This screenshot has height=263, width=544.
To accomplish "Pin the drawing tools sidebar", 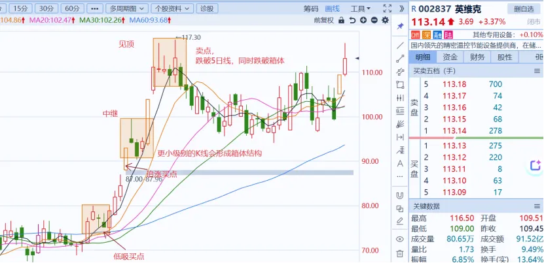I will click(x=400, y=26).
